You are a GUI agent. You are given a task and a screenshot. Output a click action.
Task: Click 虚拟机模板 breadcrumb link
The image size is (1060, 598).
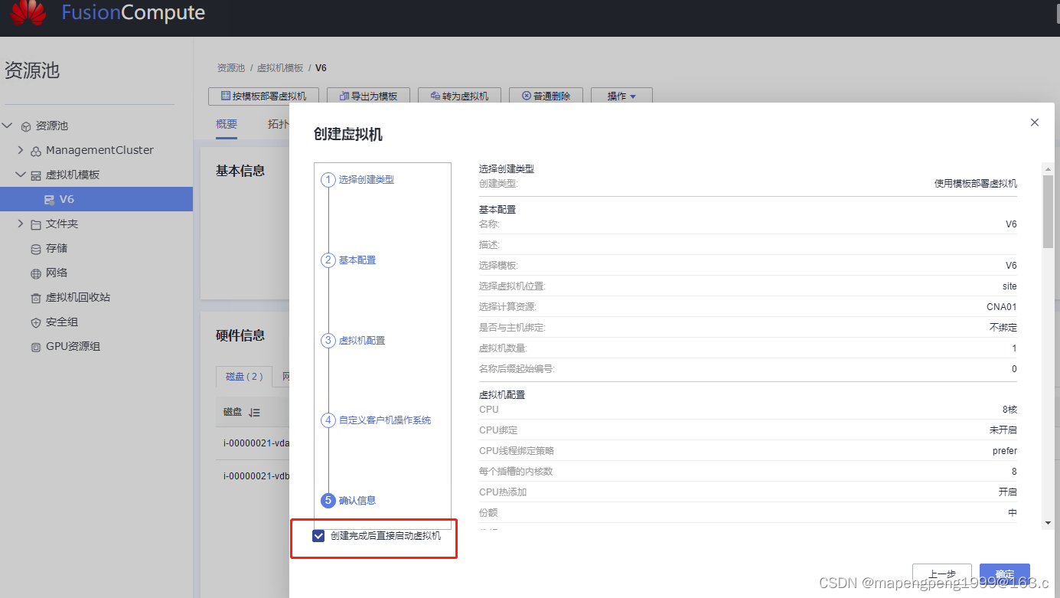(280, 68)
